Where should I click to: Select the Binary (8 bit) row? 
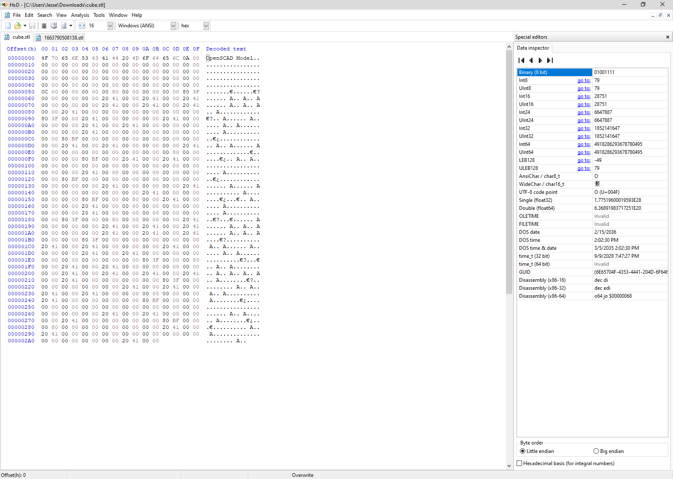pos(592,72)
